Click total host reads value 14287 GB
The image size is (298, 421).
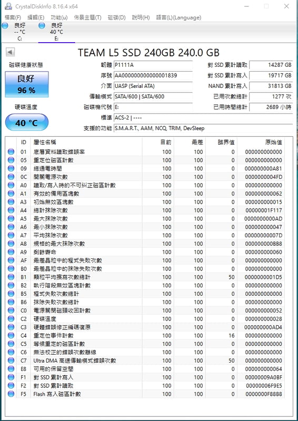tap(271, 65)
